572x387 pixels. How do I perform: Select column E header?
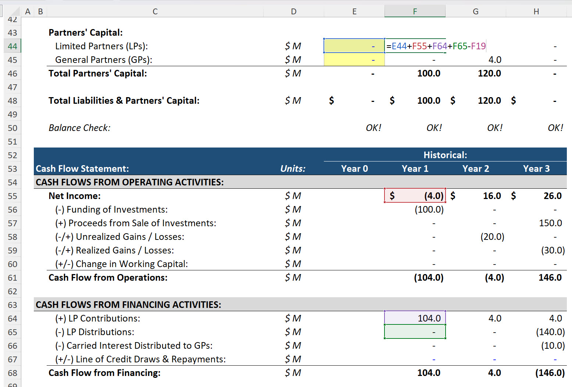(354, 11)
